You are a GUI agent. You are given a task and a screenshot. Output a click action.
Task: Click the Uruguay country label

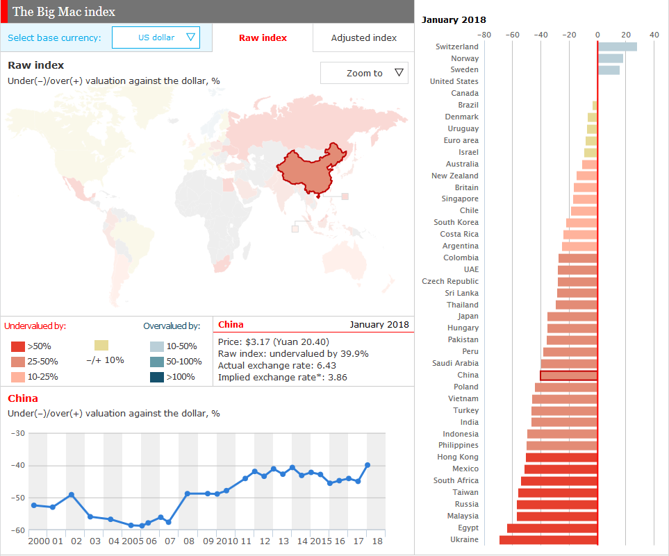(463, 128)
